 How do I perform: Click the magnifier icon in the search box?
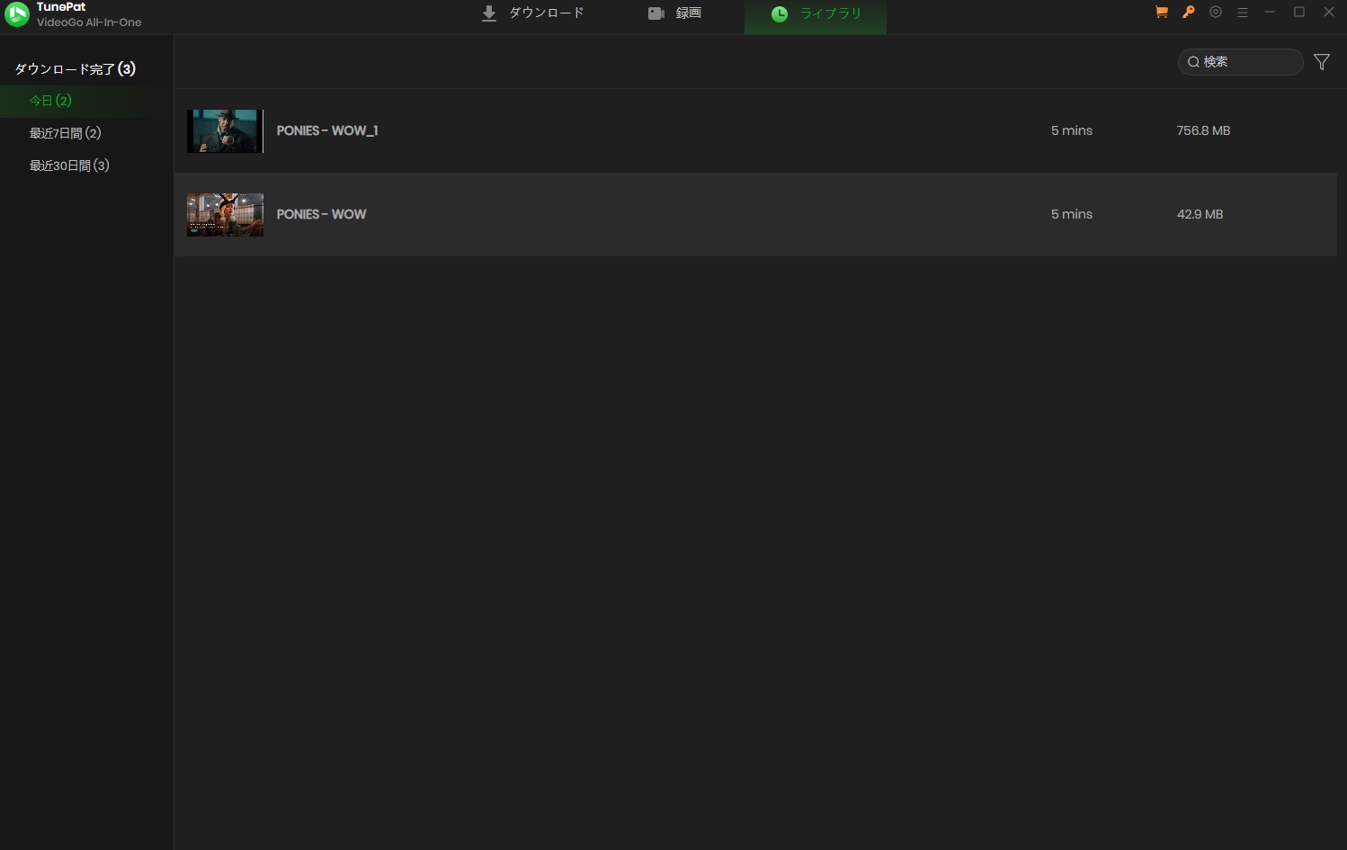(x=1193, y=61)
